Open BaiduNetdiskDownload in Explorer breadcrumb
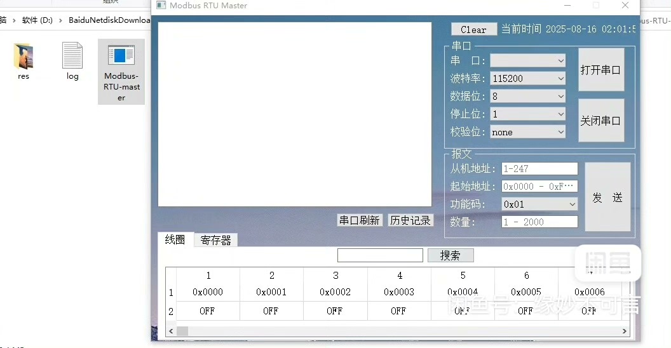Image resolution: width=671 pixels, height=348 pixels. pos(109,20)
